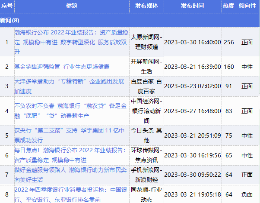The height and width of the screenshot is (203, 260).
Task: Select media cell 百度百家-百度百家
Action: pyautogui.click(x=146, y=86)
